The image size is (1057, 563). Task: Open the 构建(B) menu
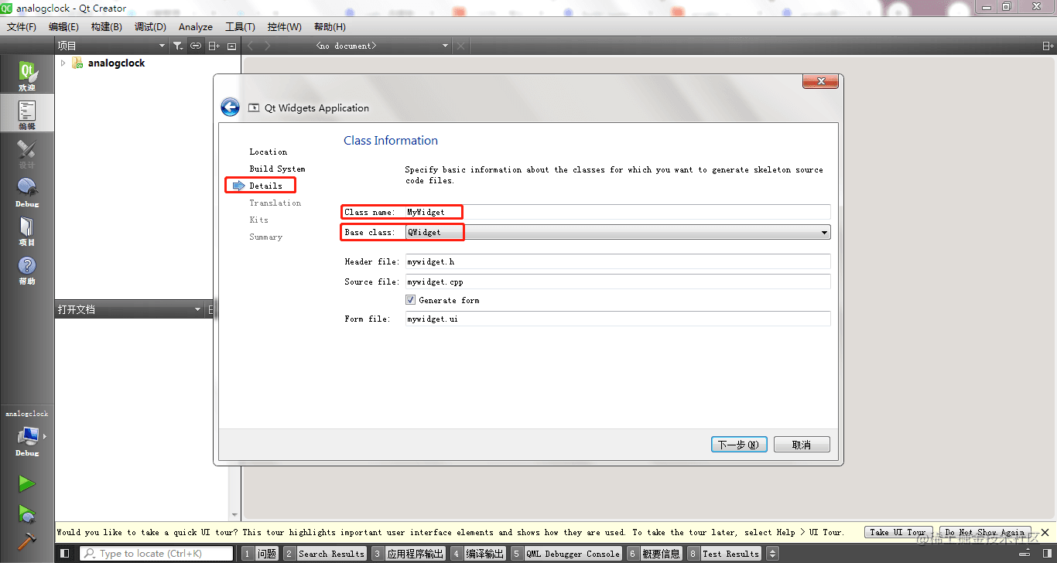(106, 26)
